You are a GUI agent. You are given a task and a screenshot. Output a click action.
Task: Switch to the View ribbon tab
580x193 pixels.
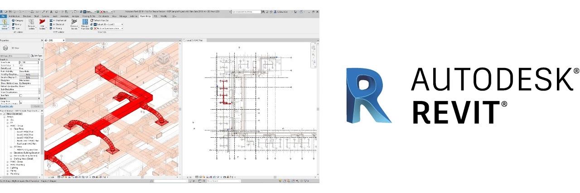[x=114, y=16]
